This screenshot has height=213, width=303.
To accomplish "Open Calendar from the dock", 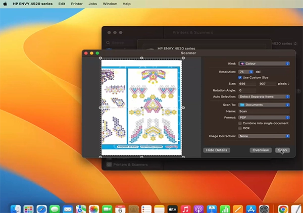I will click(120, 209).
